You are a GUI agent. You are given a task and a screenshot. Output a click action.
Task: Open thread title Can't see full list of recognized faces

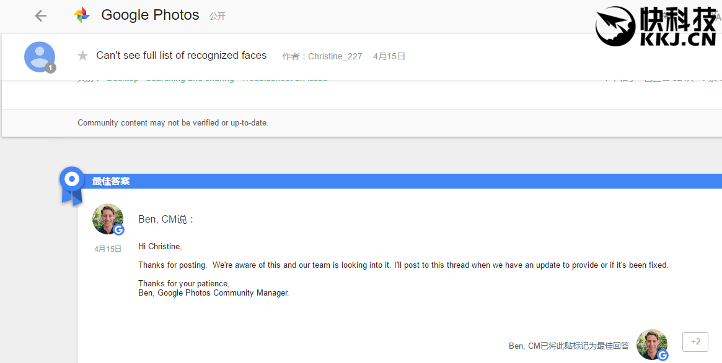(181, 56)
